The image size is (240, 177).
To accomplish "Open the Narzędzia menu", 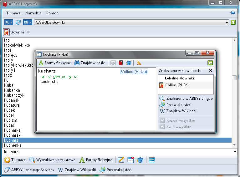I will click(x=33, y=13).
